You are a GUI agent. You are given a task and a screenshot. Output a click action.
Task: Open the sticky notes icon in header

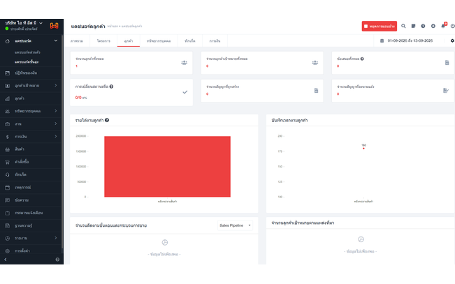(413, 26)
